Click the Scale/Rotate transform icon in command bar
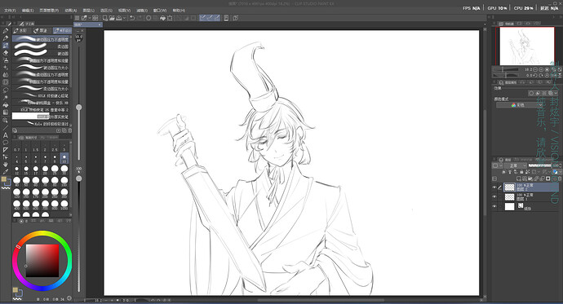This screenshot has width=563, height=304. tap(170, 18)
